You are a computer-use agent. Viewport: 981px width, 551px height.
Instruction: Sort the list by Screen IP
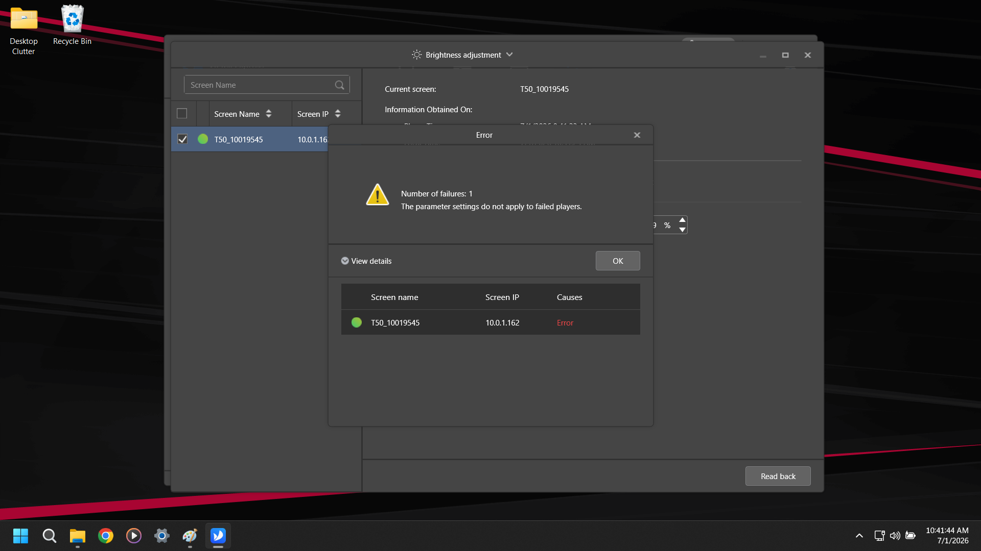[x=338, y=114]
